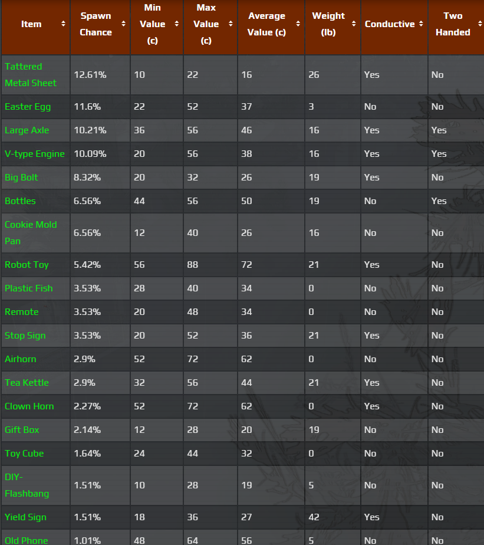Open the Easter Egg item page
The height and width of the screenshot is (545, 484).
[x=28, y=107]
